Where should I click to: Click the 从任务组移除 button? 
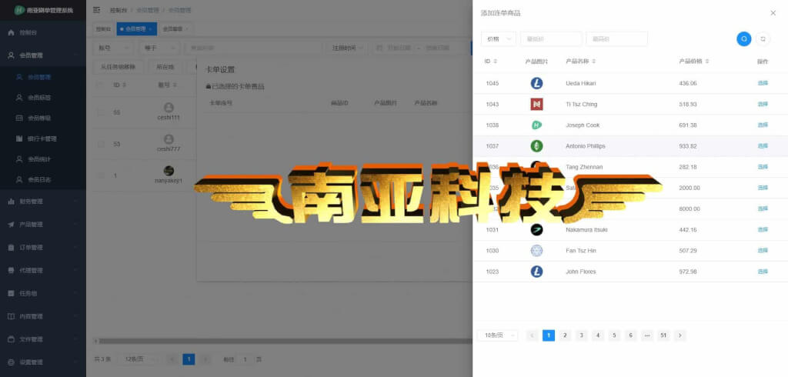(119, 66)
